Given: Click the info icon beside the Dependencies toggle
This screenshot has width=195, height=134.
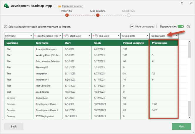Looking at the screenshot, I should 188,26.
